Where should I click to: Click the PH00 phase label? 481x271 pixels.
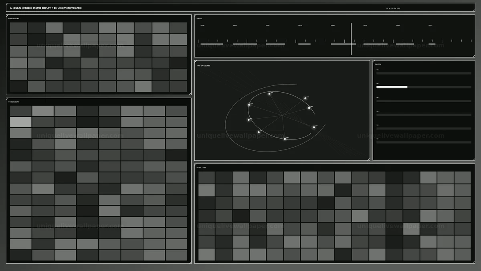coord(202,25)
